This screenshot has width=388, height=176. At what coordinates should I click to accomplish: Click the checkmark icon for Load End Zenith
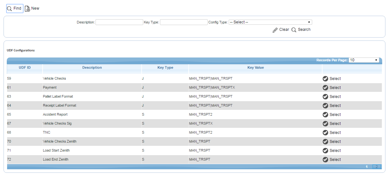pyautogui.click(x=325, y=160)
